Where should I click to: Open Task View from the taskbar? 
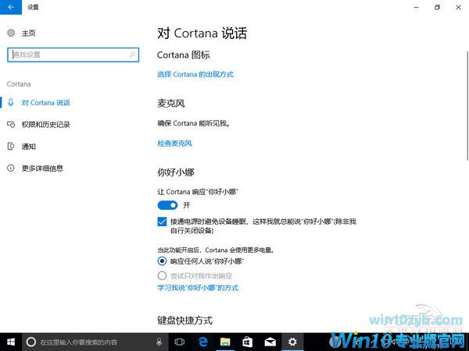point(180,342)
